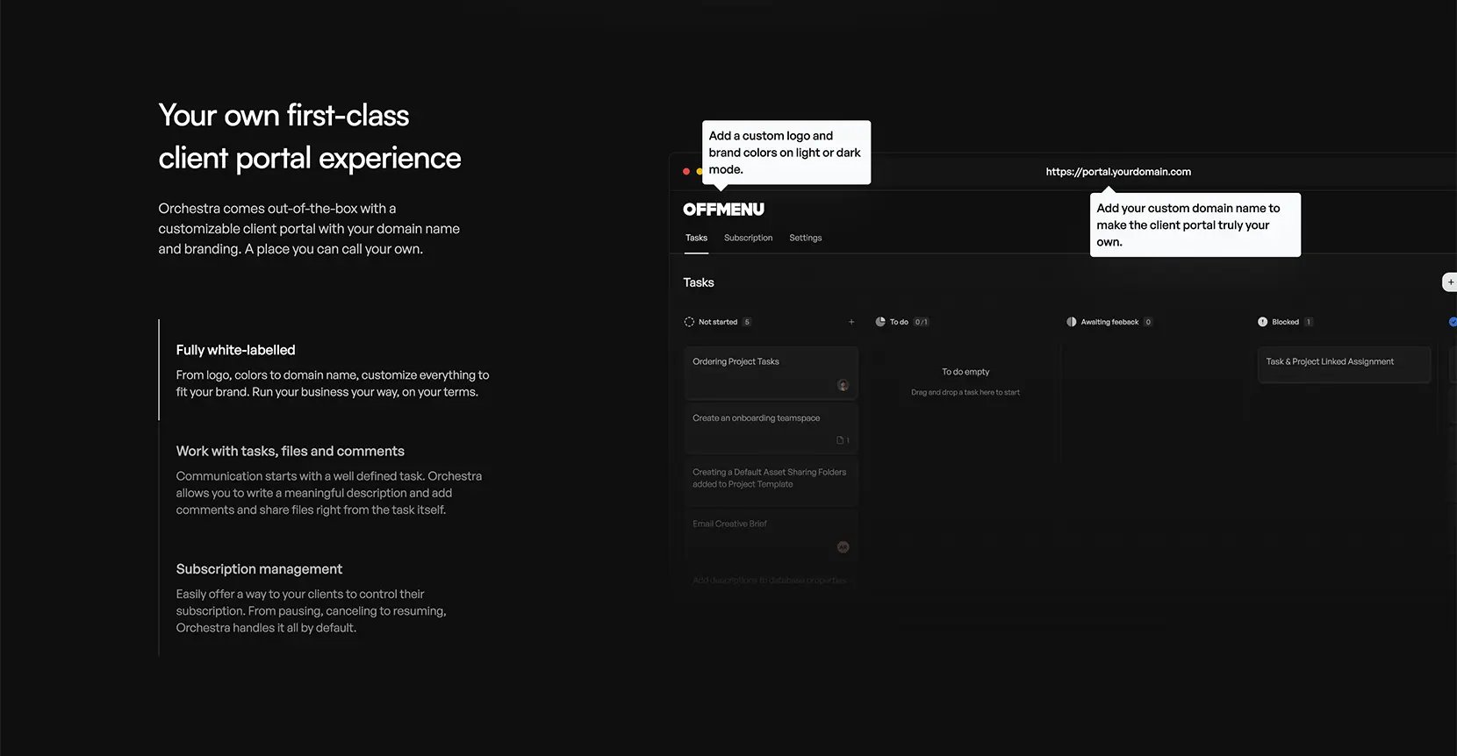Click the avatar on Ordering Project Tasks card
This screenshot has height=756, width=1457.
pos(843,385)
